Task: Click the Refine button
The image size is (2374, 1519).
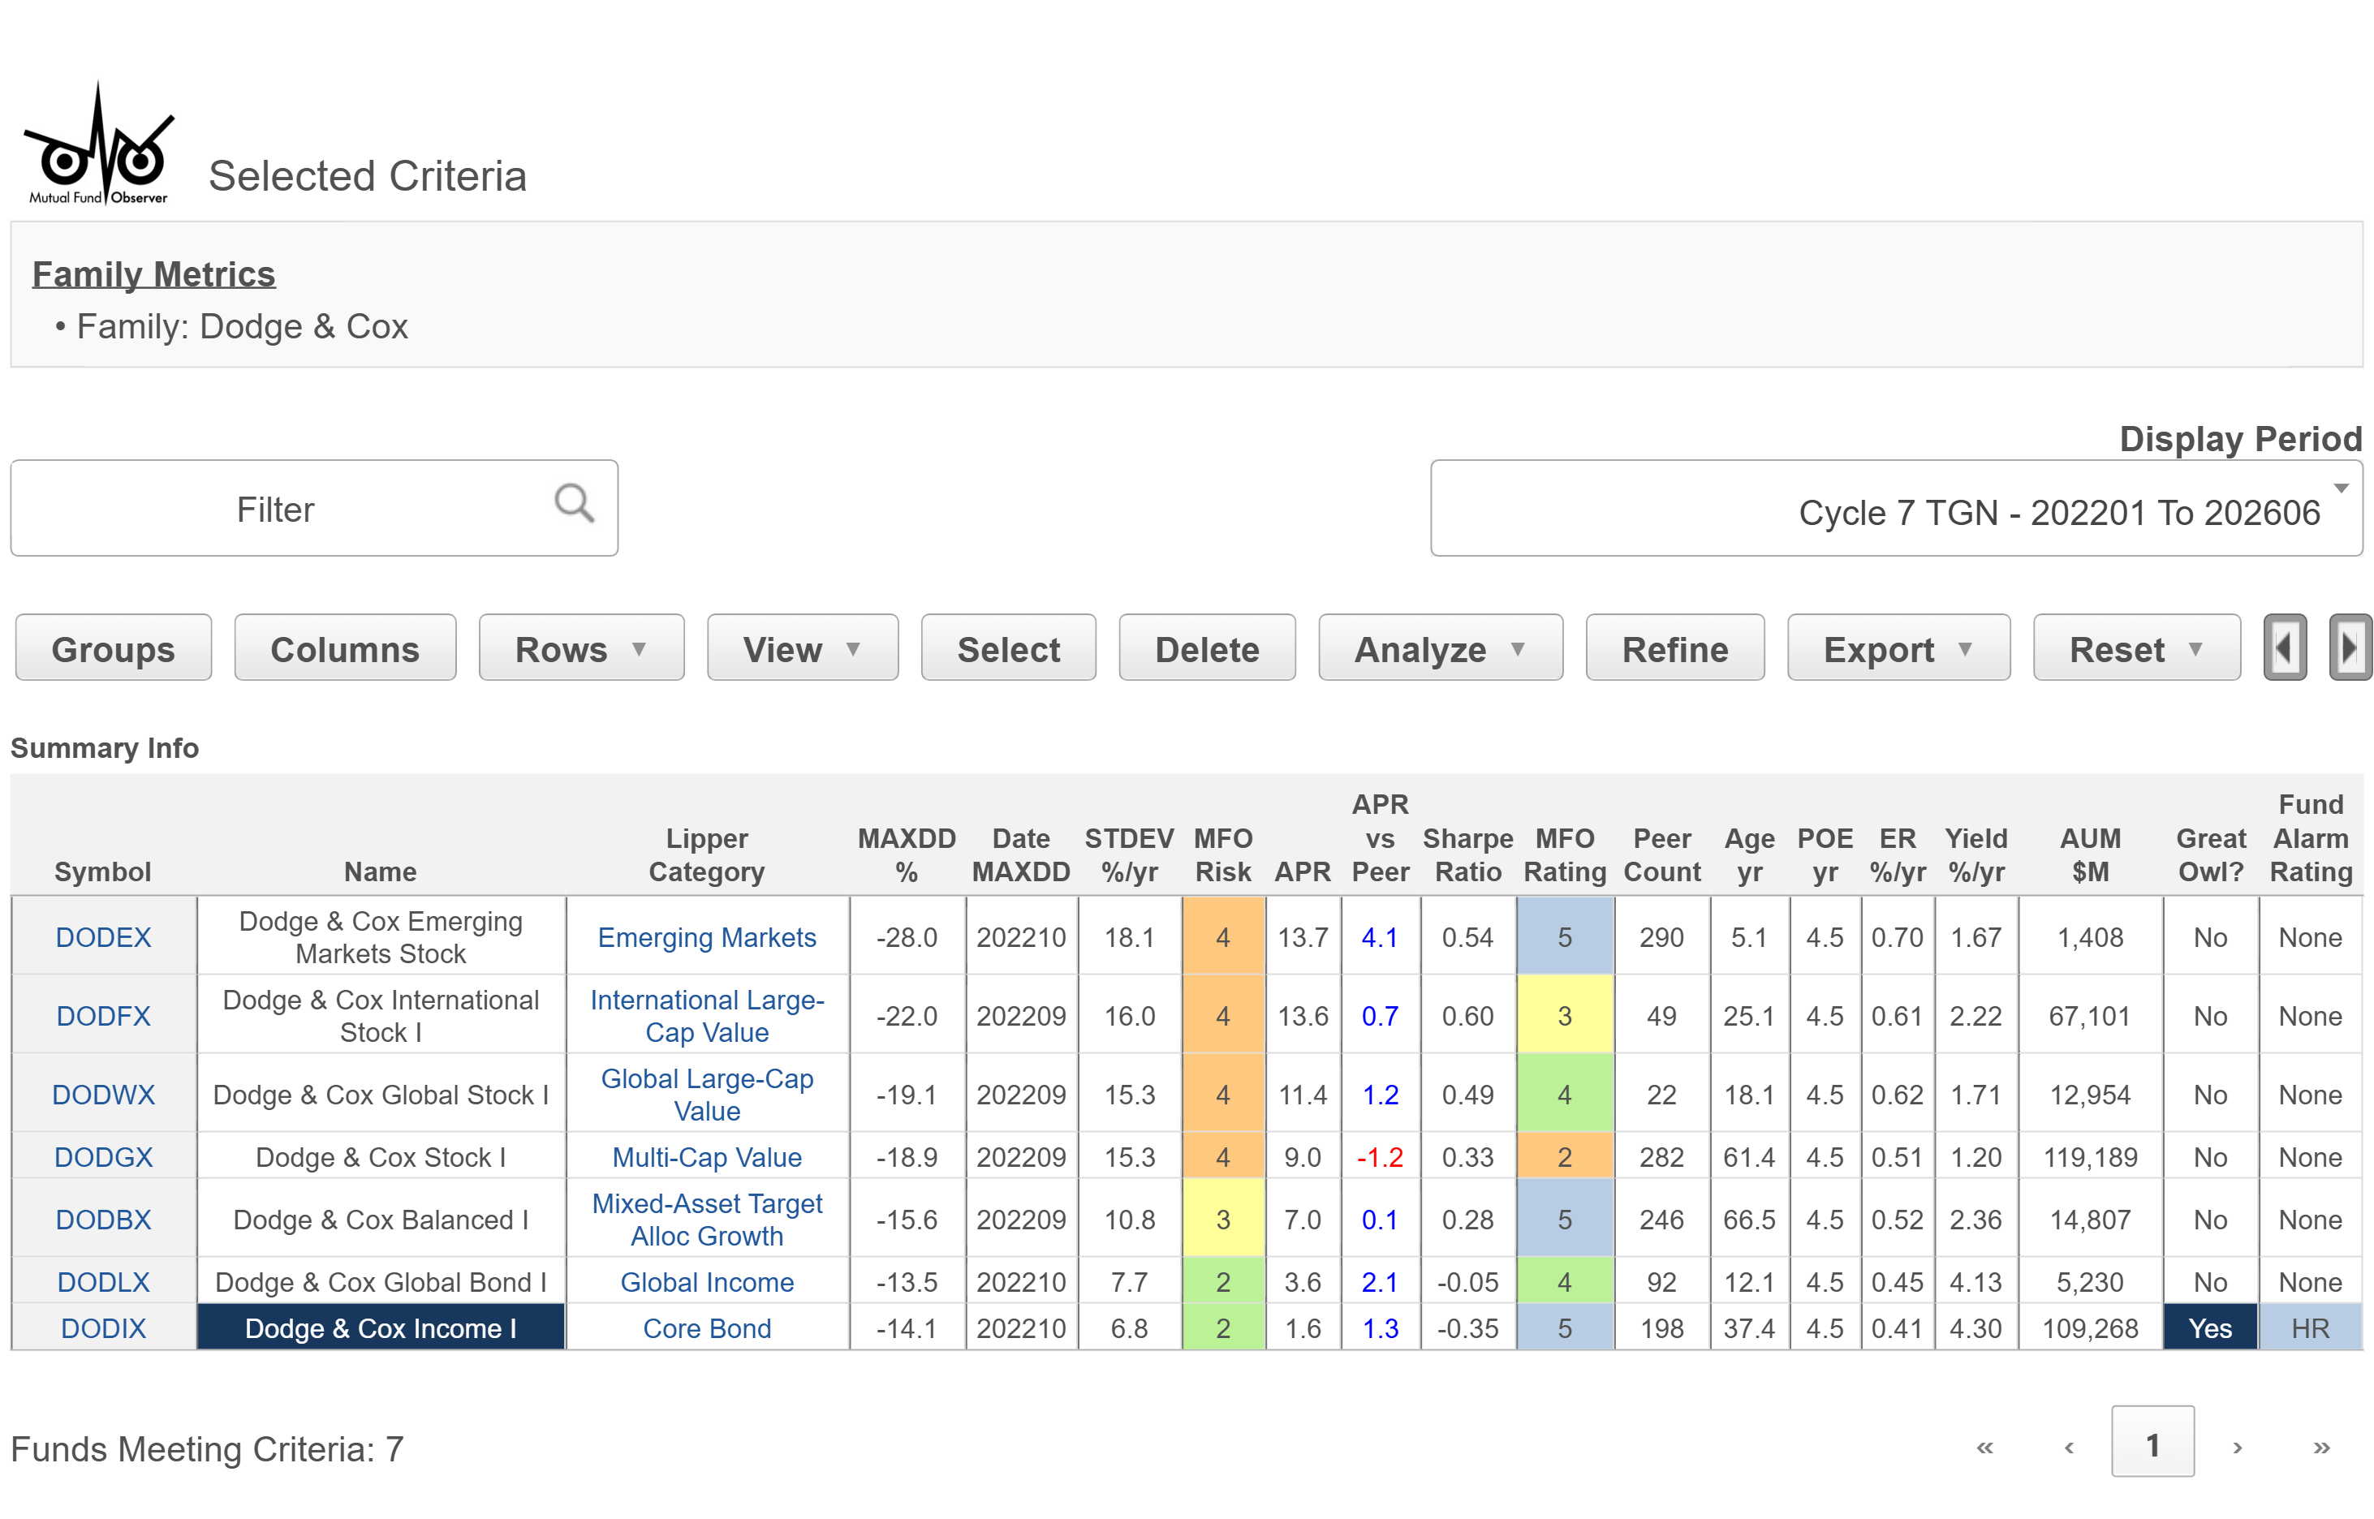Action: pyautogui.click(x=1674, y=648)
